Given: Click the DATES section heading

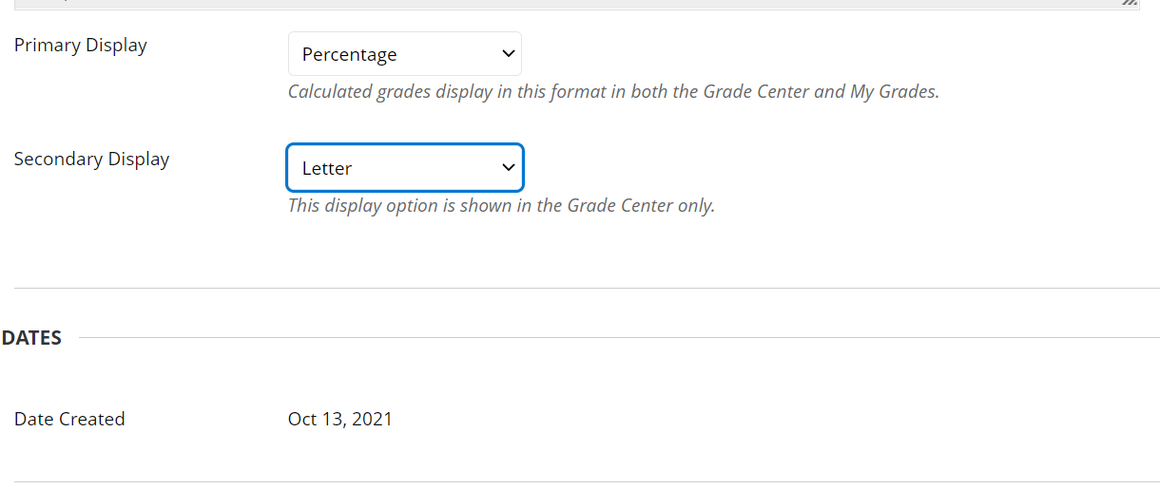Looking at the screenshot, I should coord(31,338).
